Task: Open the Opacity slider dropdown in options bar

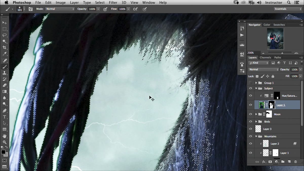Action: (x=98, y=9)
